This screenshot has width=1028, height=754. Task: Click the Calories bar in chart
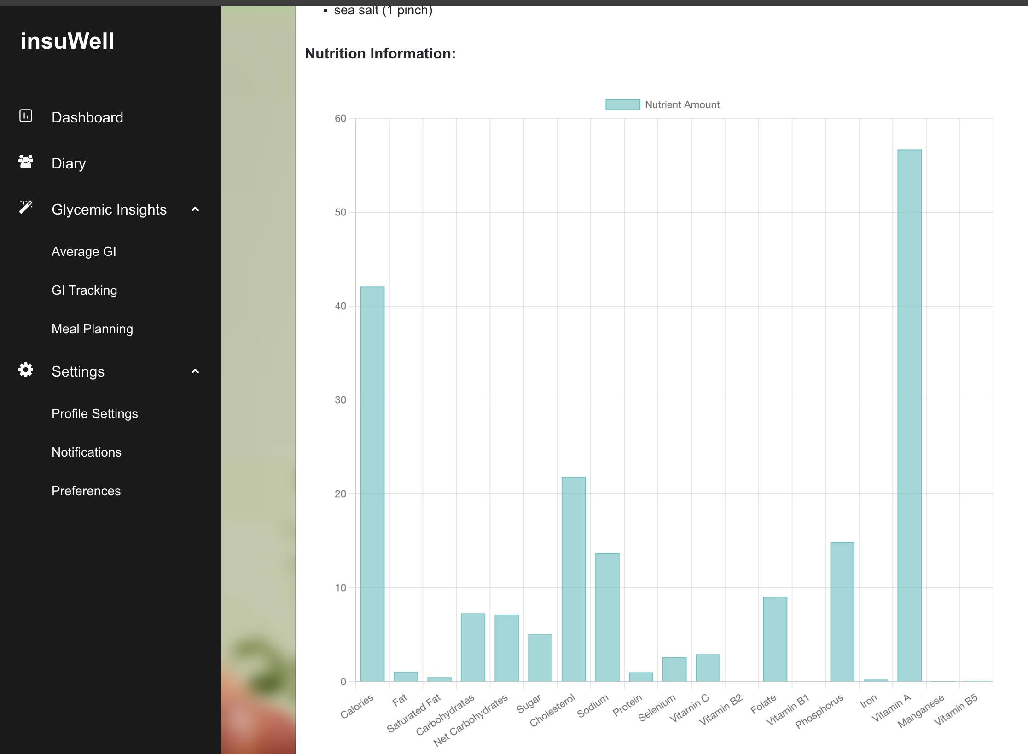372,483
